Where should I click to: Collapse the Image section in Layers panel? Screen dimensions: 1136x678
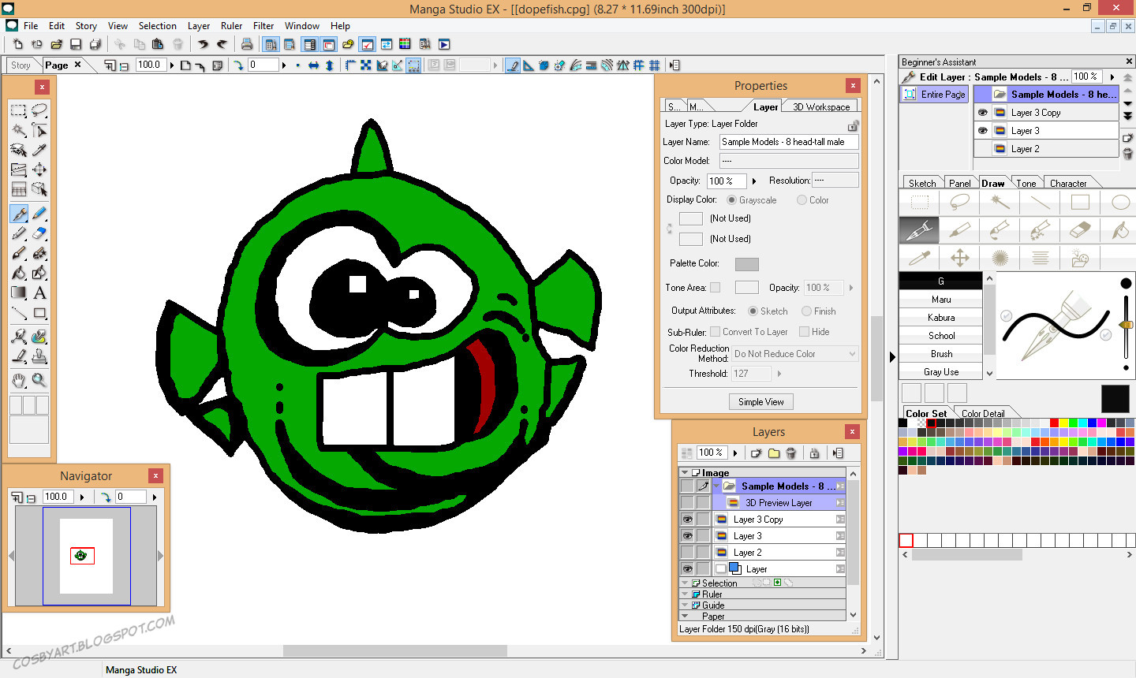[x=685, y=473]
